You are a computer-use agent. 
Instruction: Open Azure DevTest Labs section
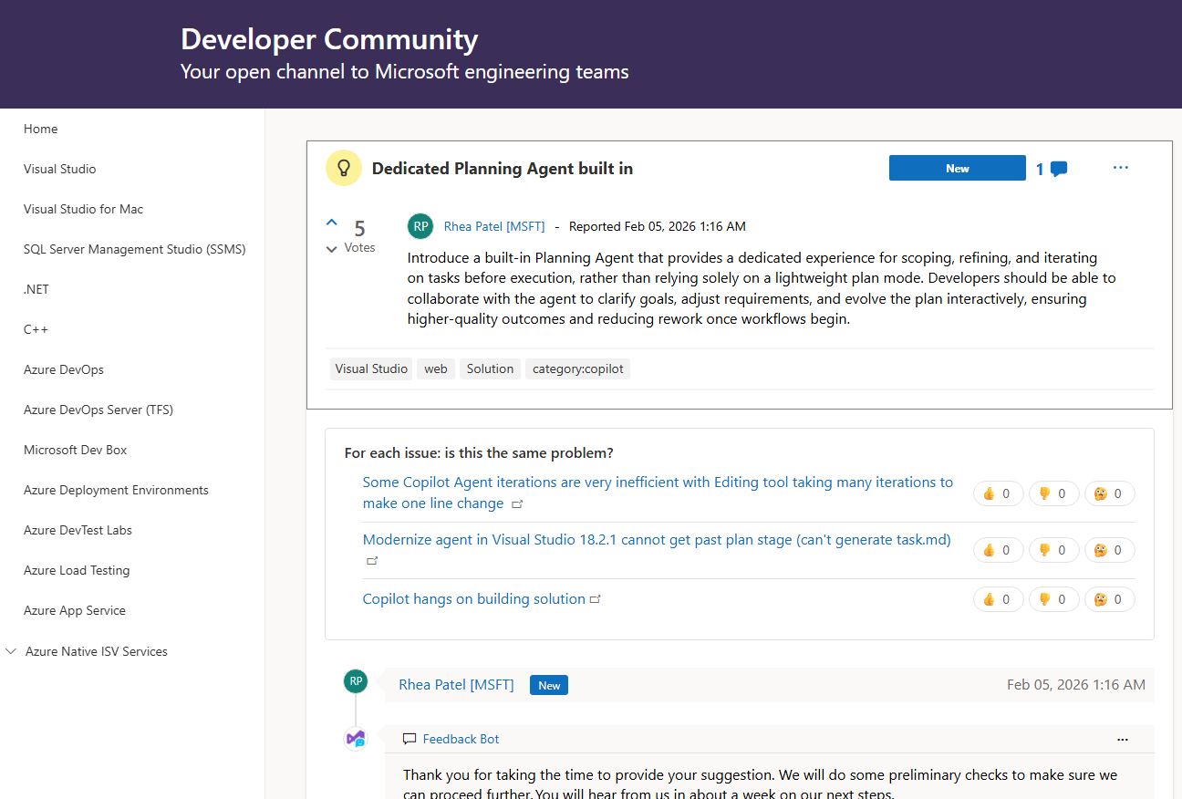[78, 530]
